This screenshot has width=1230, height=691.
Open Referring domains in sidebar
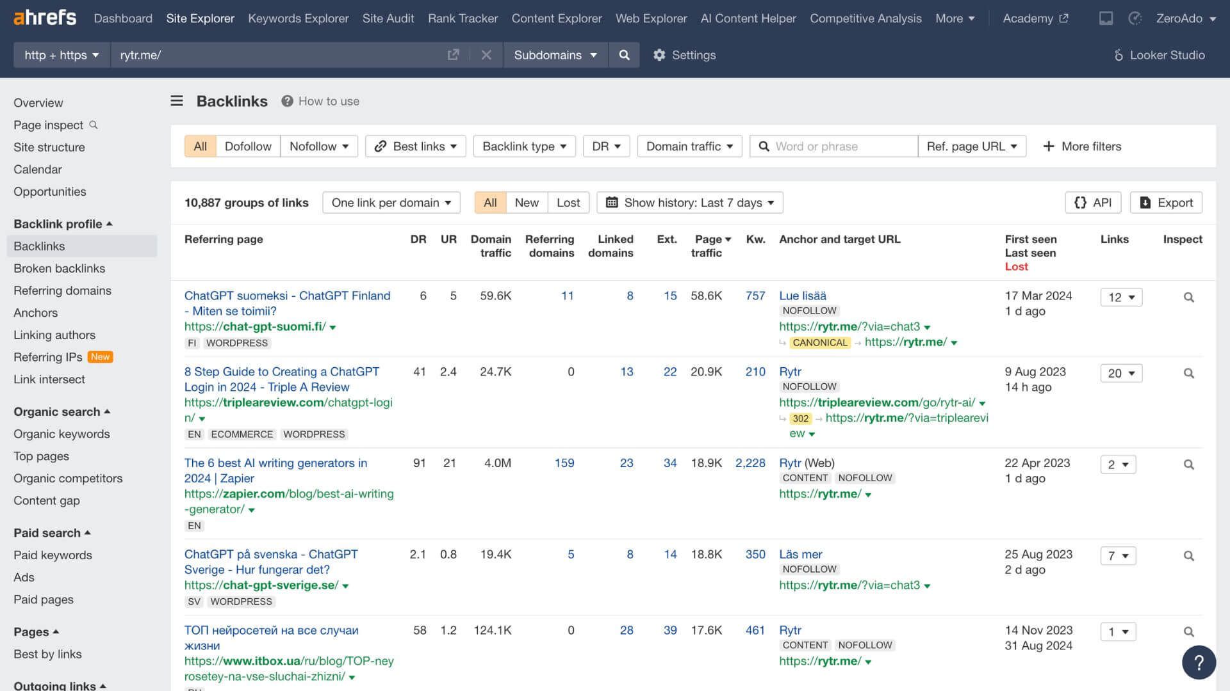(x=62, y=290)
